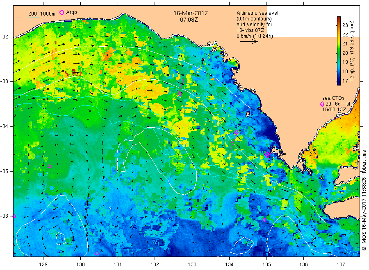This screenshot has width=369, height=270.
Task: Click the '1000m' depth contour label
Action: click(48, 14)
